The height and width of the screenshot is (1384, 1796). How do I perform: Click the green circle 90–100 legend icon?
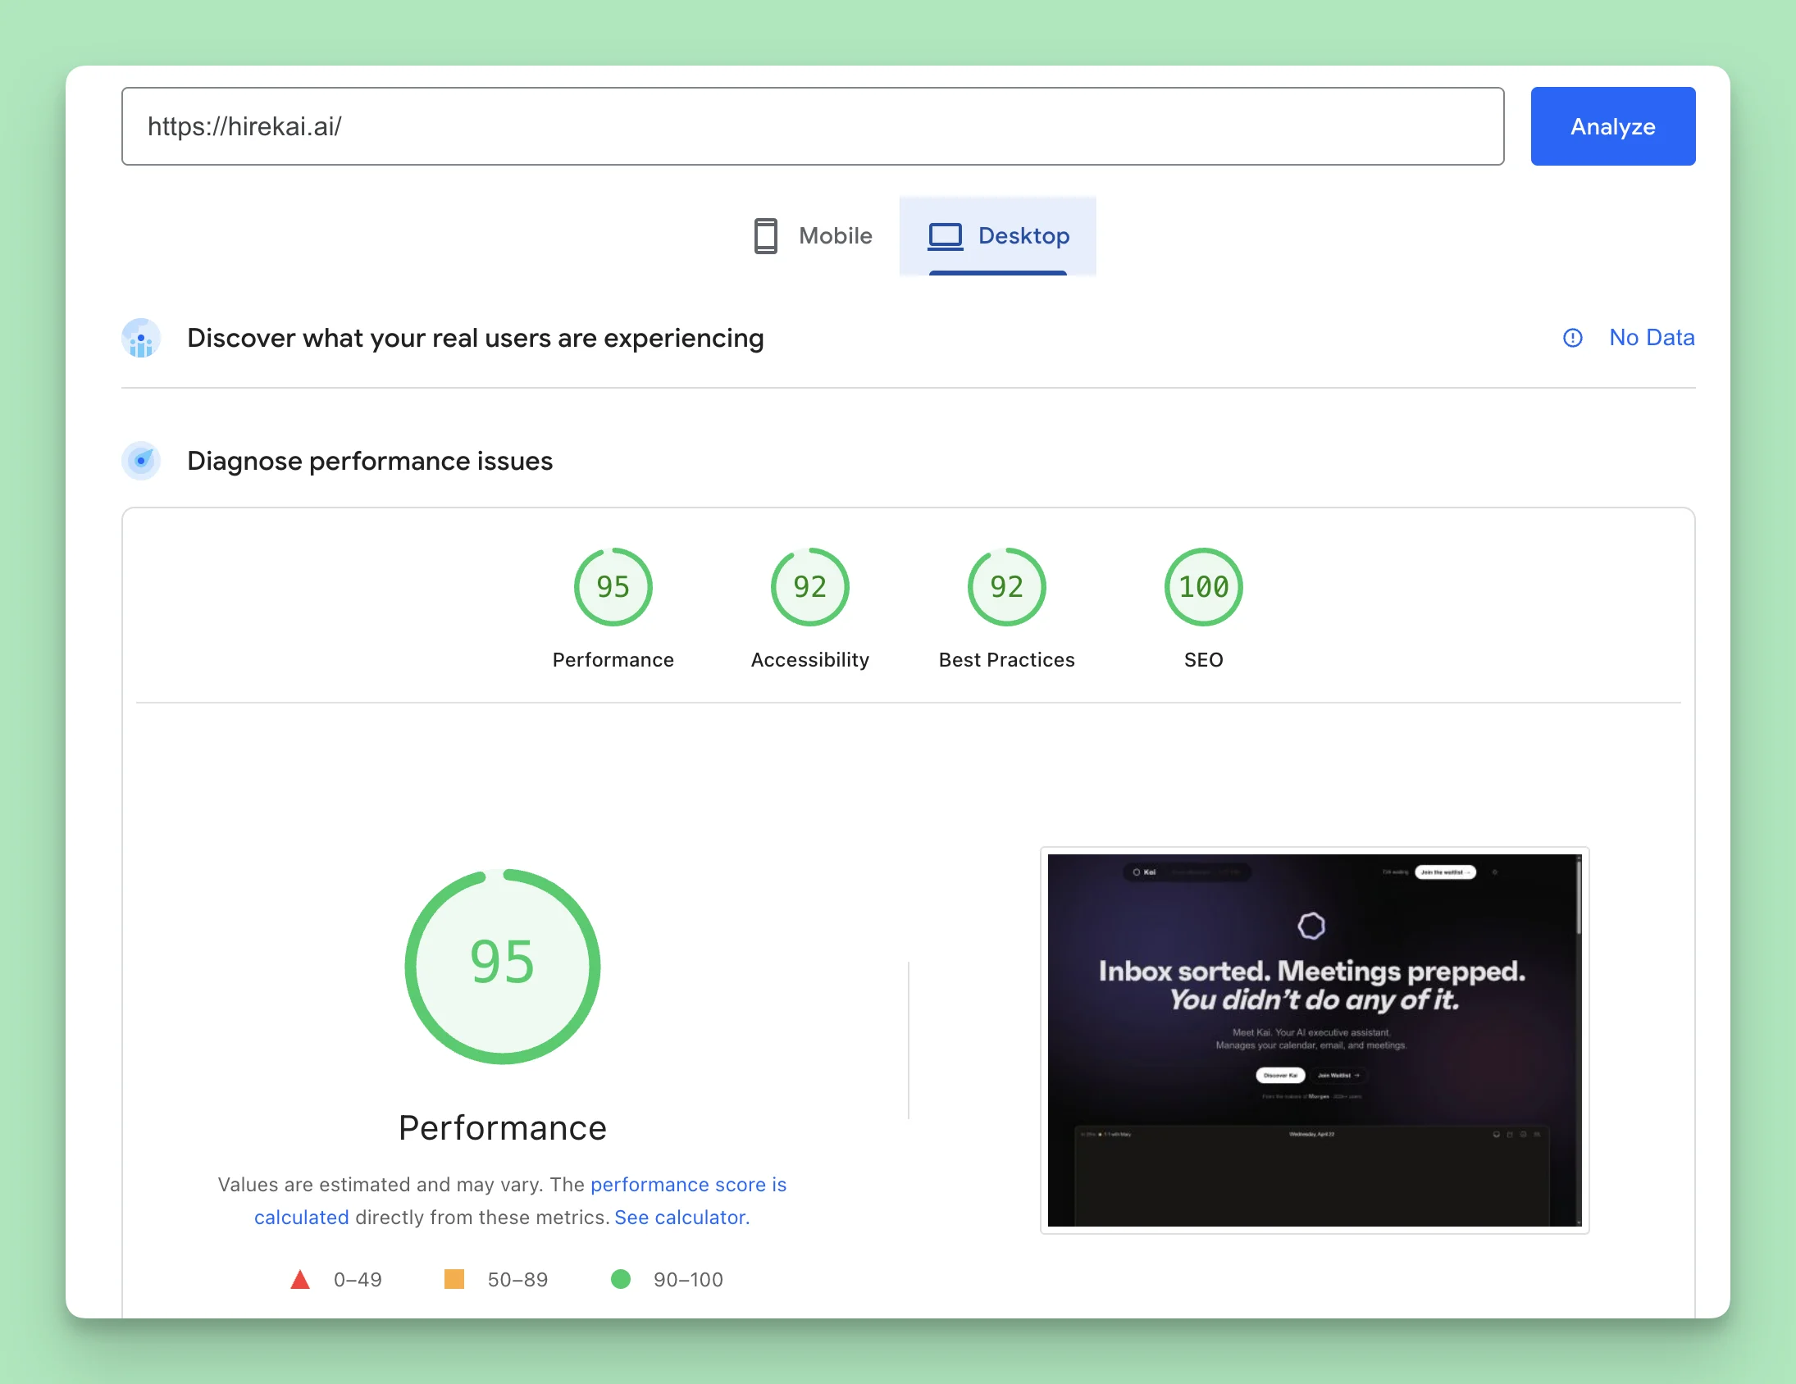click(621, 1279)
